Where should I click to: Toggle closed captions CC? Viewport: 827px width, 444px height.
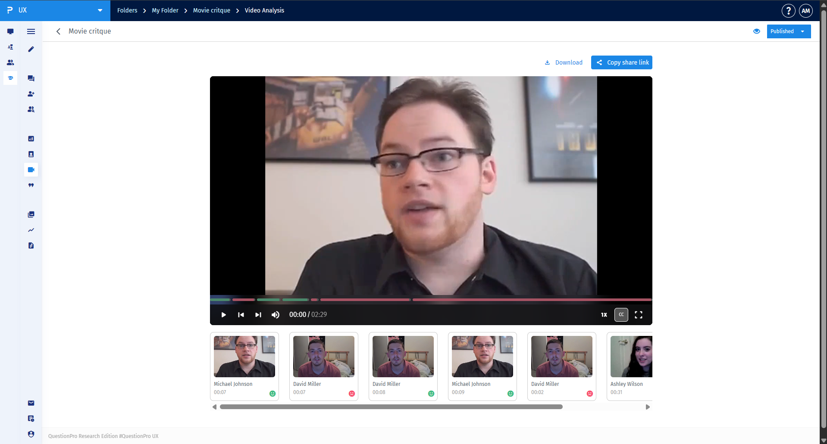(x=621, y=315)
